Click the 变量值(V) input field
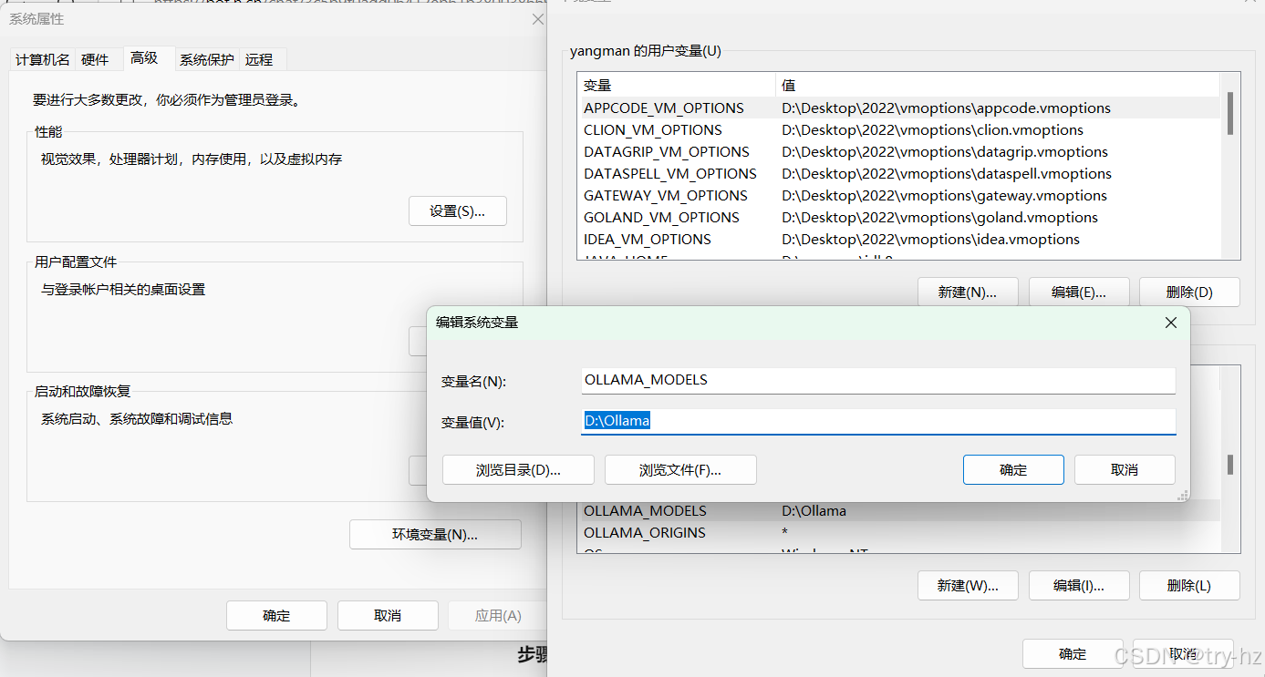The height and width of the screenshot is (677, 1265). [x=878, y=421]
